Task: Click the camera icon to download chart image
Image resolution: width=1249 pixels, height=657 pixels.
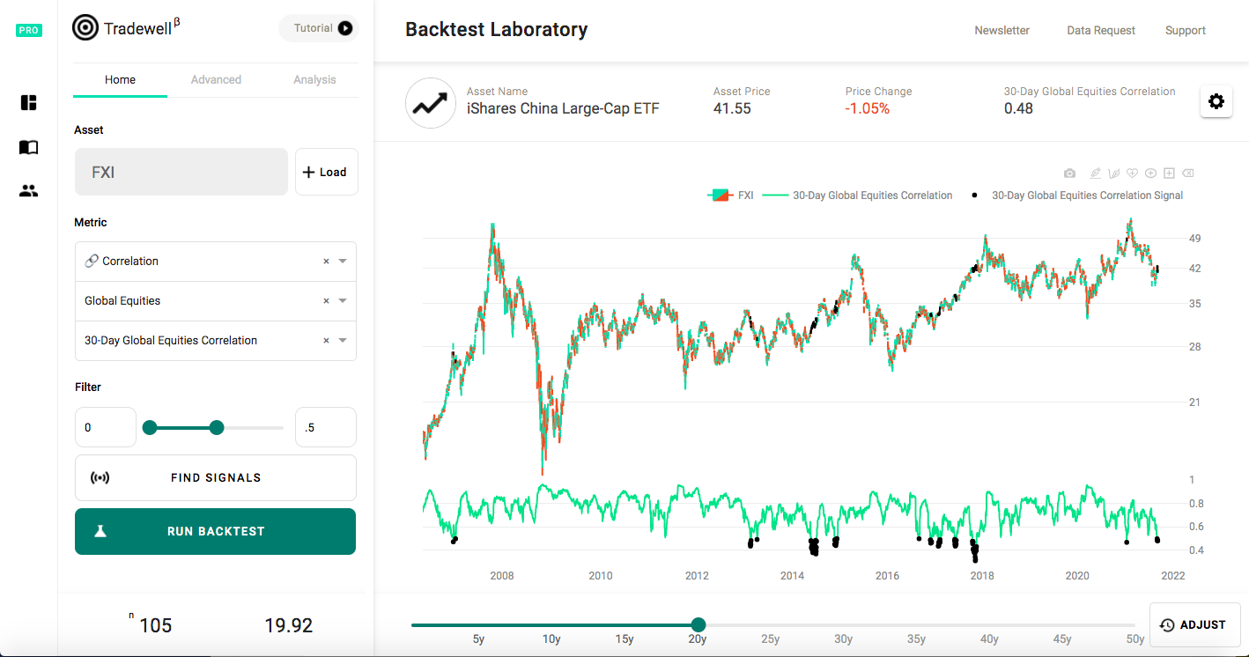Action: tap(1069, 173)
